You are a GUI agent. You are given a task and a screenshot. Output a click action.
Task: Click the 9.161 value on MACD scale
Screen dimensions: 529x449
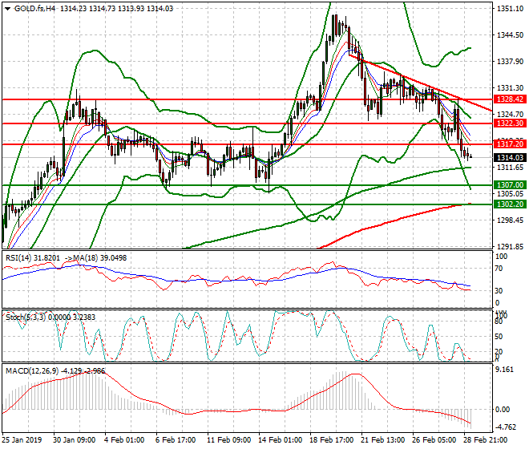click(x=505, y=370)
